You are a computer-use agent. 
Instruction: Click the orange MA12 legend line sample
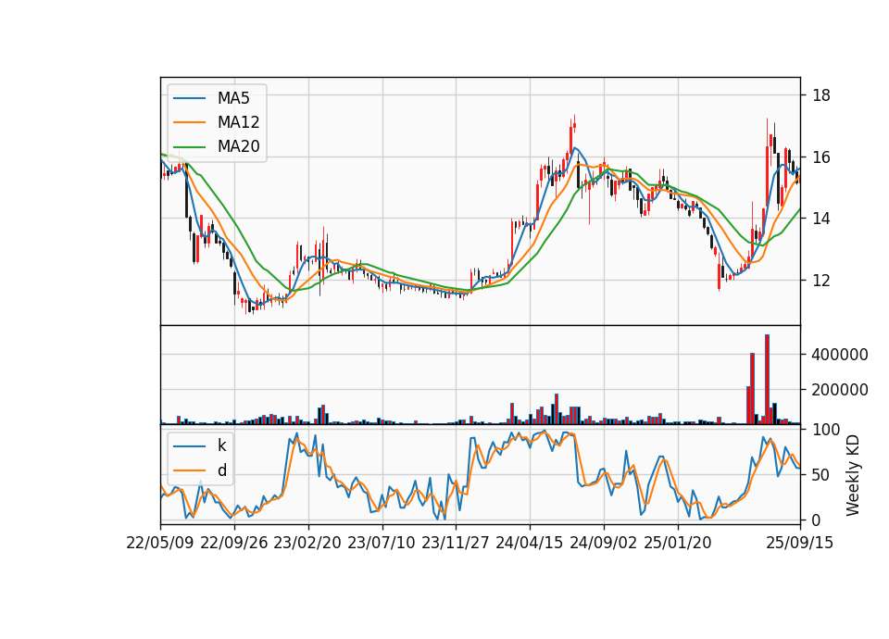189,122
